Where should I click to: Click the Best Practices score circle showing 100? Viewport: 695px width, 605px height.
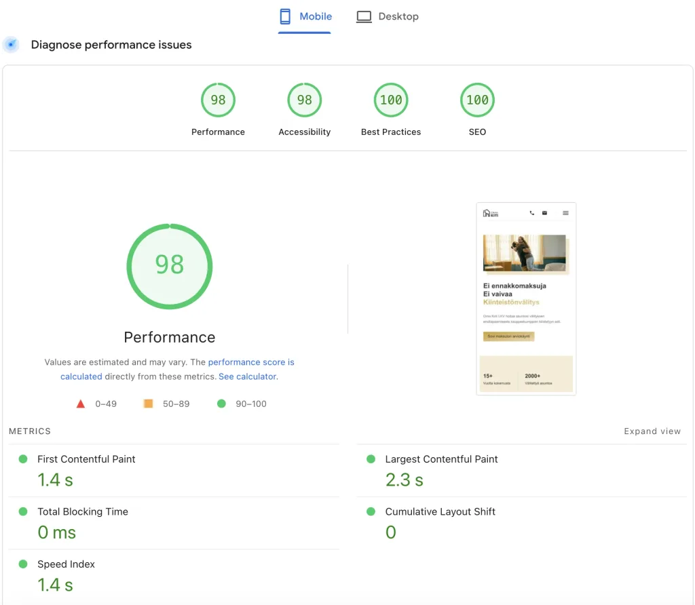click(391, 100)
